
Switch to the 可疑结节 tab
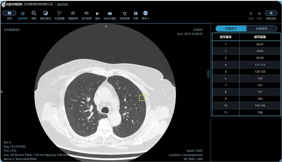[x=231, y=29]
